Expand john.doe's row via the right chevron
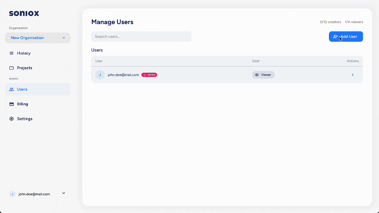The height and width of the screenshot is (213, 379). [x=353, y=75]
